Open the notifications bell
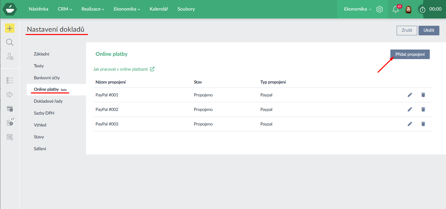The height and width of the screenshot is (209, 446). click(395, 9)
